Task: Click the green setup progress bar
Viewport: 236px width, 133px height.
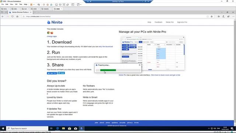Action: point(108,70)
